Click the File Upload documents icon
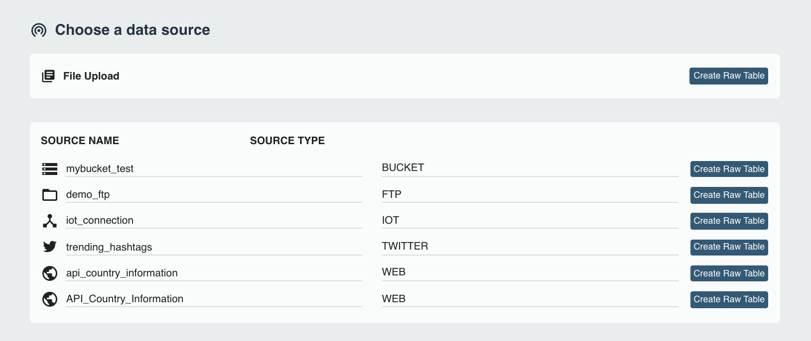The width and height of the screenshot is (811, 341). click(x=48, y=76)
